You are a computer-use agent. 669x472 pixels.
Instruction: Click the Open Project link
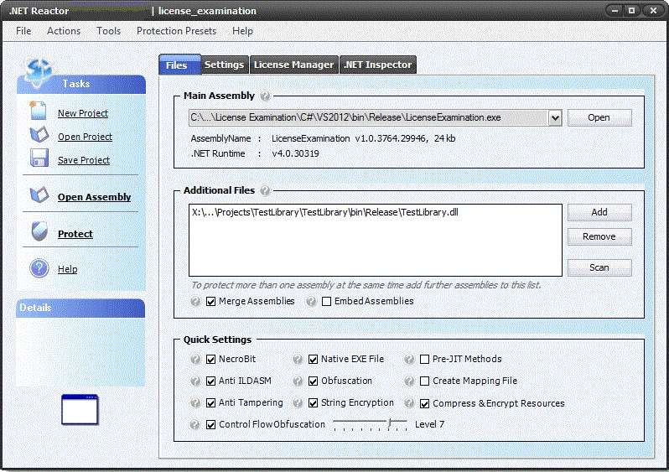tap(85, 137)
